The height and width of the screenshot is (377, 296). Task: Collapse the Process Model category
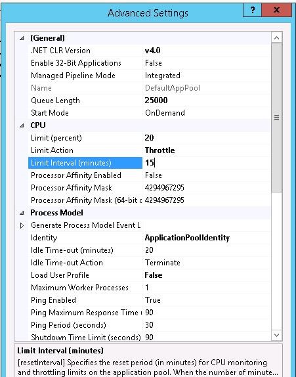tap(22, 213)
